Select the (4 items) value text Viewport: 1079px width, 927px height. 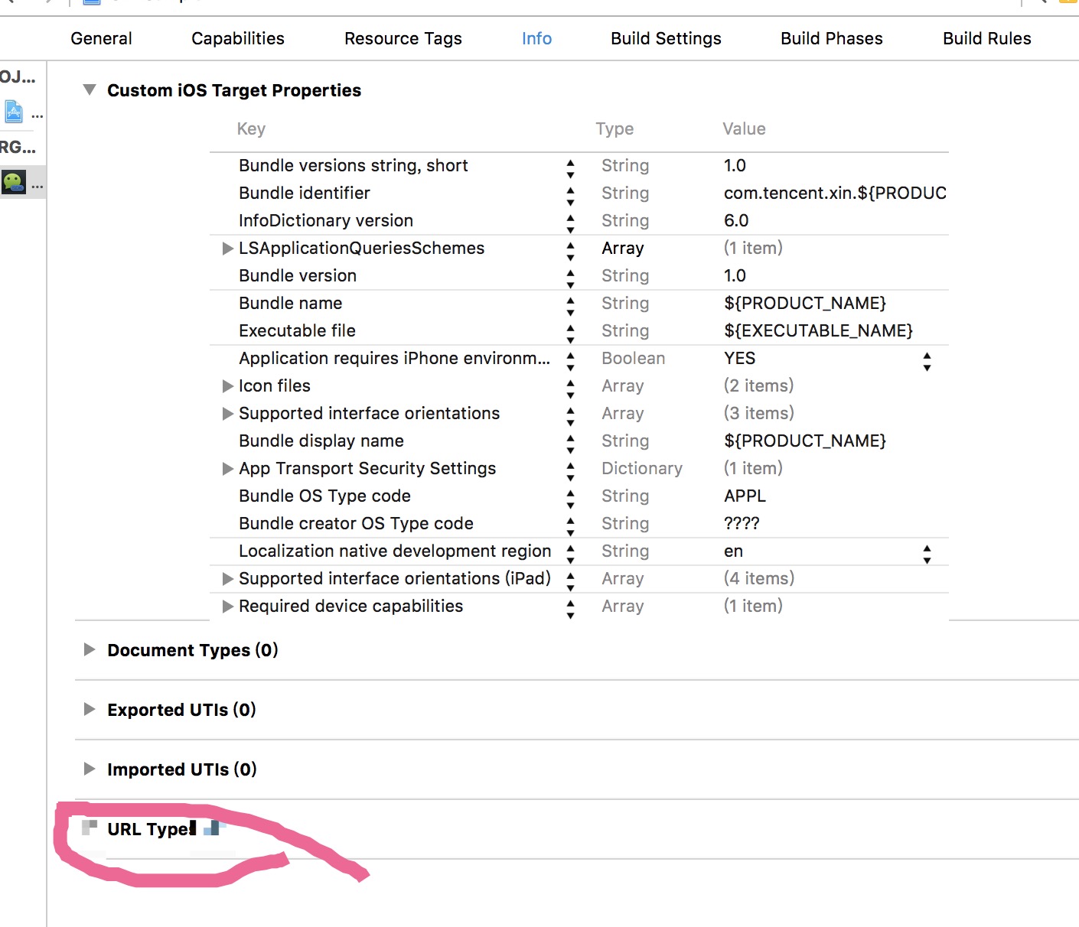759,578
